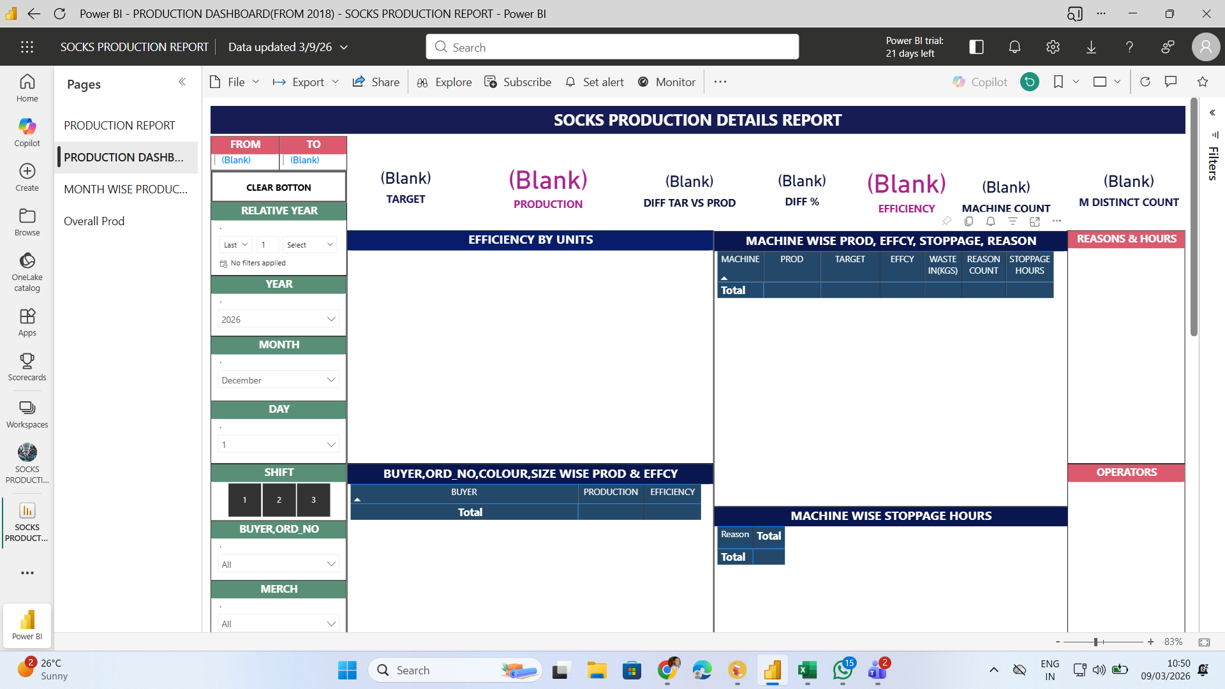
Task: Open the download icon in header
Action: (x=1091, y=47)
